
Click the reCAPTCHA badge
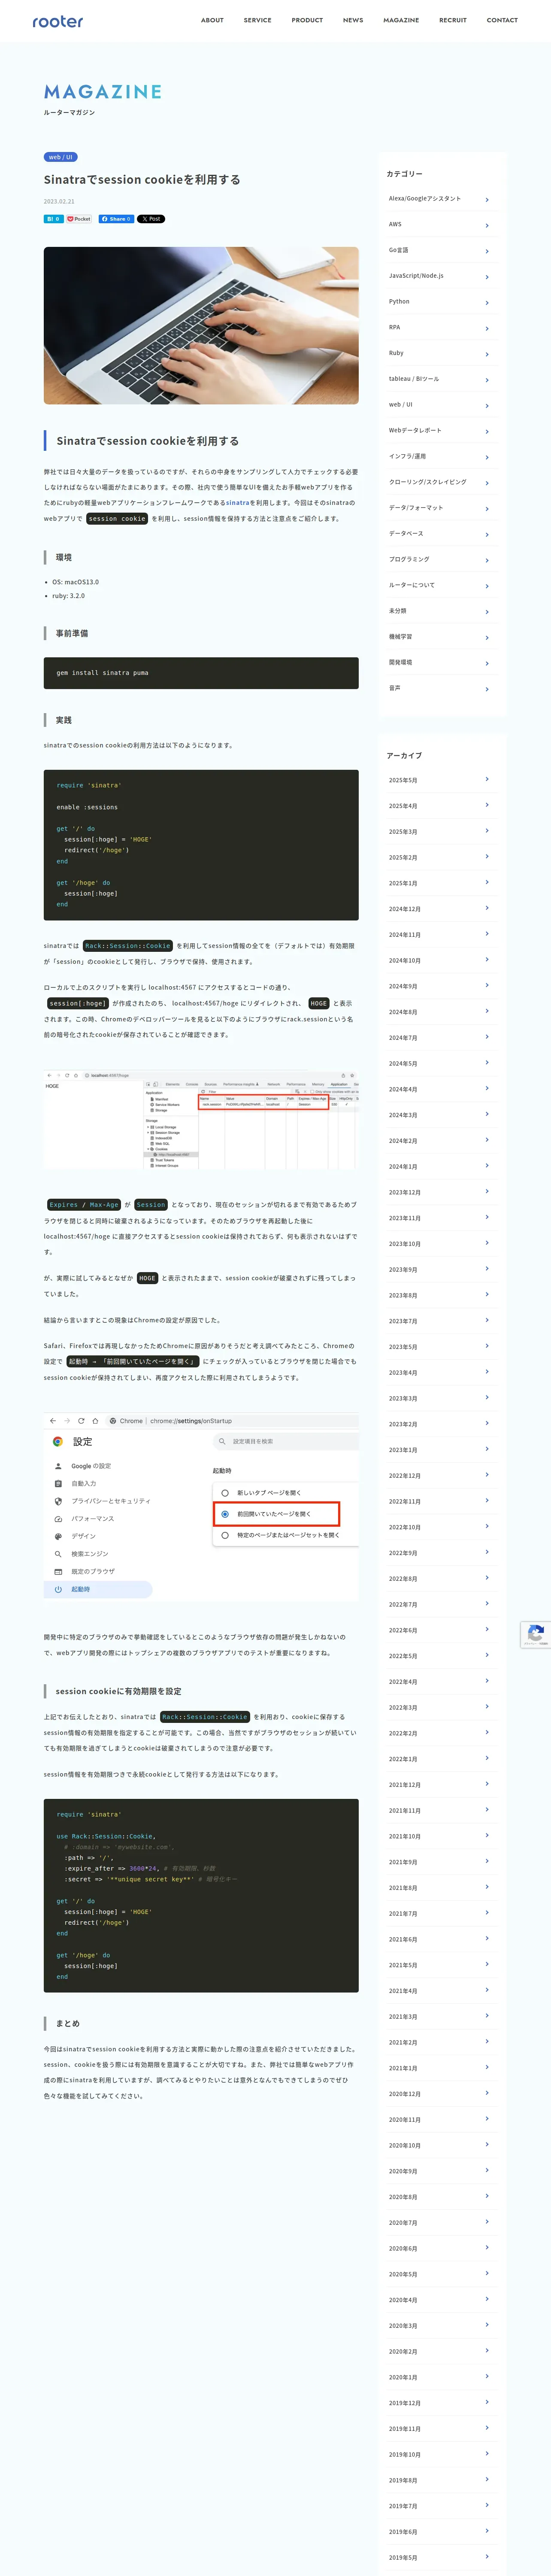(x=535, y=1634)
